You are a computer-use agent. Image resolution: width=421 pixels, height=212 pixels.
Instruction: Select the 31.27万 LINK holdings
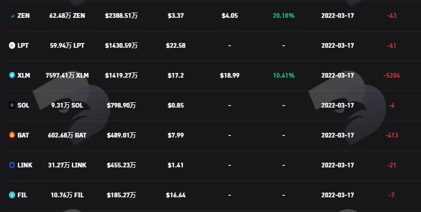click(67, 165)
